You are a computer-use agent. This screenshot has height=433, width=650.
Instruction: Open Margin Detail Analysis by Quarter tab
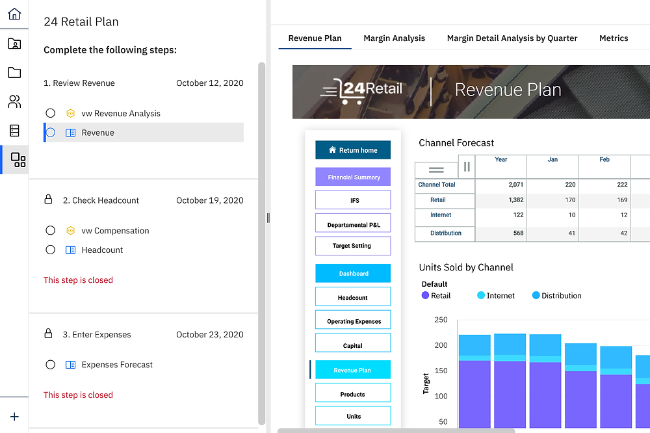pos(512,38)
